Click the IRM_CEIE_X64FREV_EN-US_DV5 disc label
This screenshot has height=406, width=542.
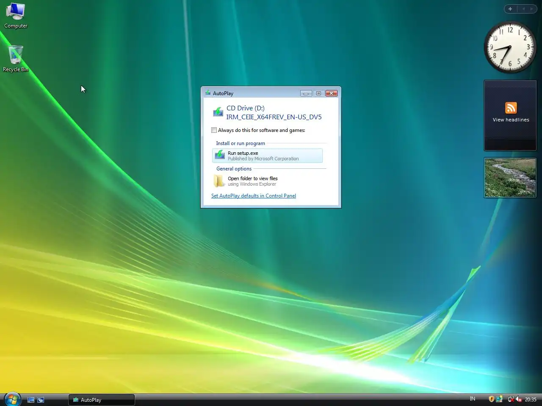274,117
